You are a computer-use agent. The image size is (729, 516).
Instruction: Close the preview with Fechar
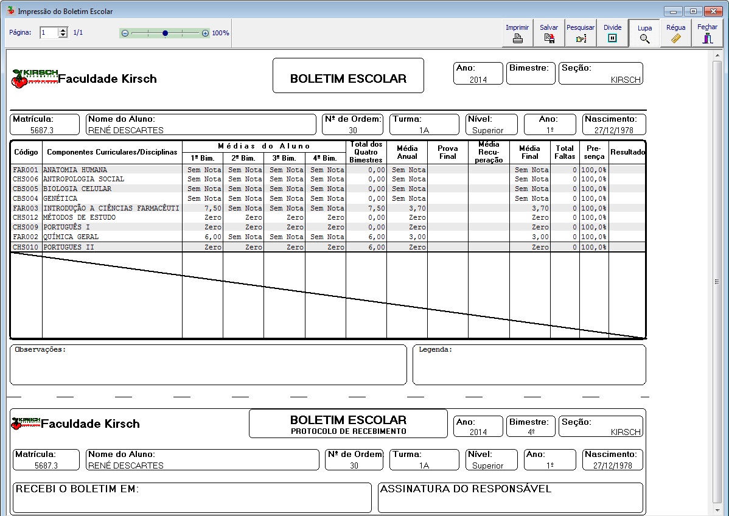click(x=707, y=33)
